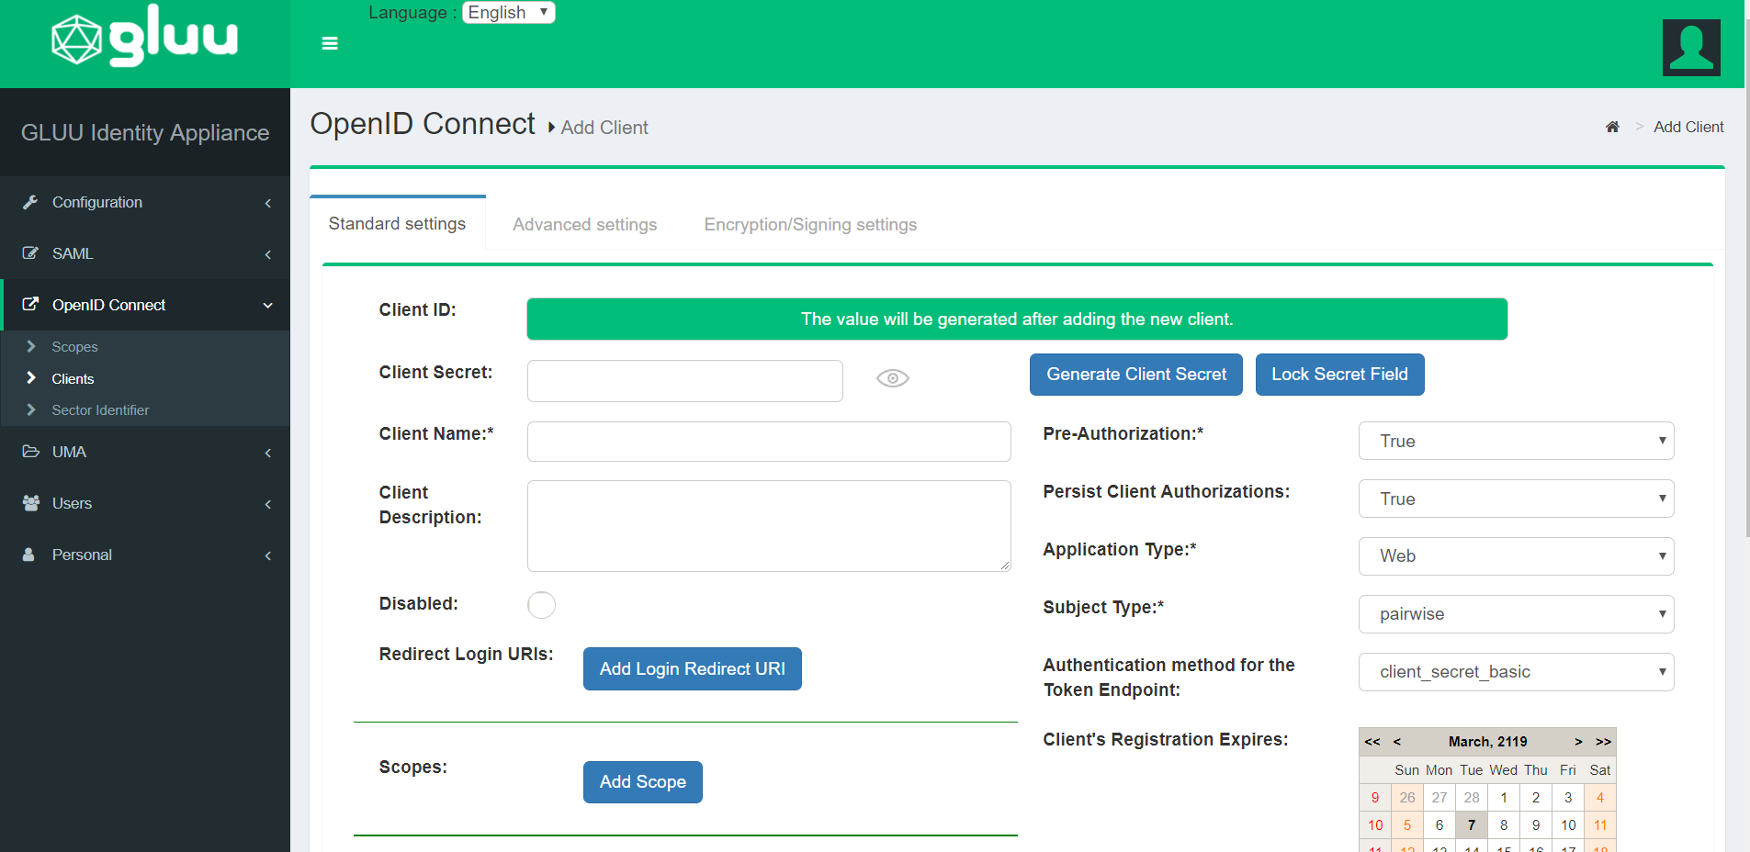Collapse the OpenID Connect sidebar section
This screenshot has width=1750, height=852.
266,305
